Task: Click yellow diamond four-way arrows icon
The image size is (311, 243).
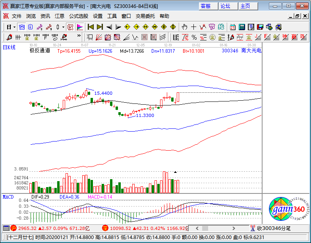Action: point(164,27)
